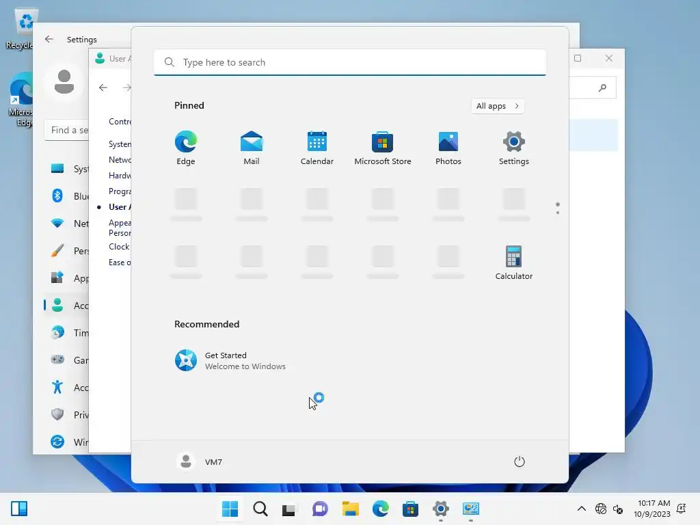Focus the Type here to search box
Viewport: 700px width, 525px height.
coord(349,62)
